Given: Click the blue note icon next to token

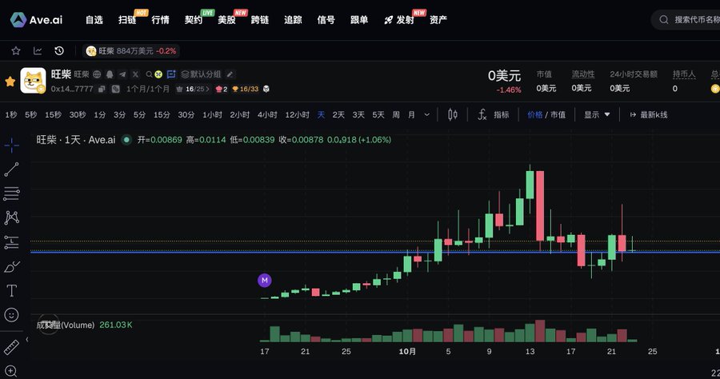Looking at the screenshot, I should (x=171, y=74).
